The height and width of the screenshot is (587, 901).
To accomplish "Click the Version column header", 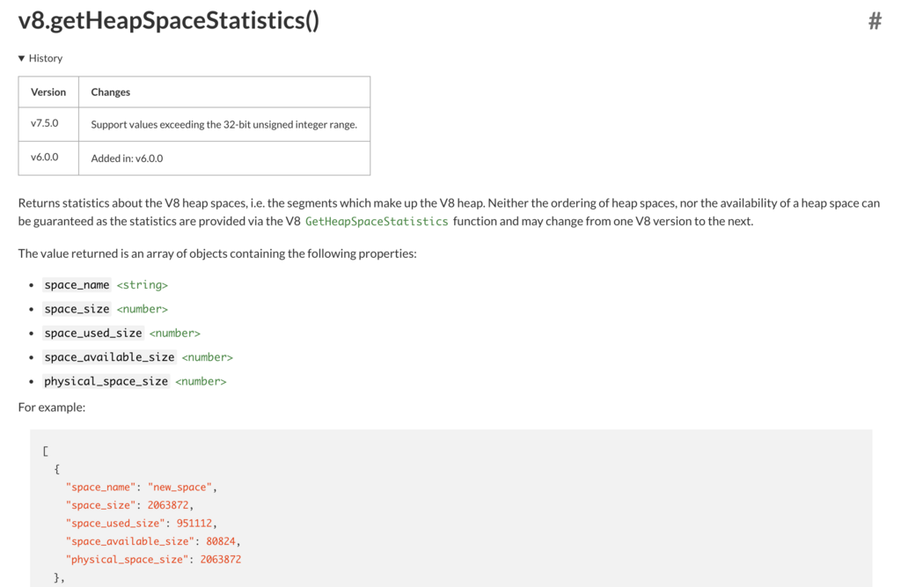I will coord(48,92).
